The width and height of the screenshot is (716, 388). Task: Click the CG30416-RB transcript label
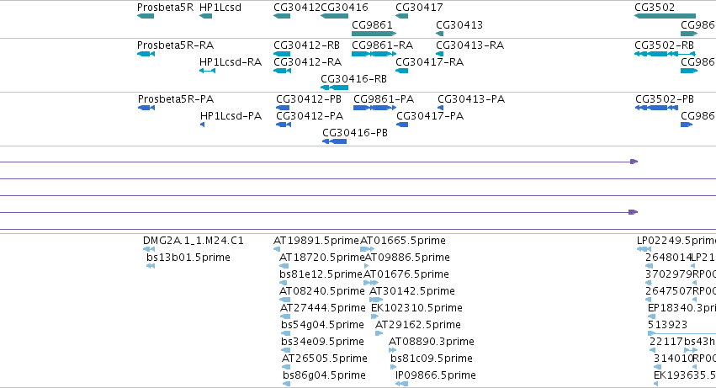pos(354,79)
